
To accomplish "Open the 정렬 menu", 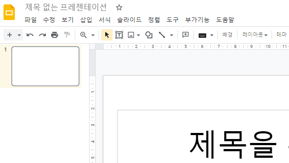I will (x=154, y=20).
